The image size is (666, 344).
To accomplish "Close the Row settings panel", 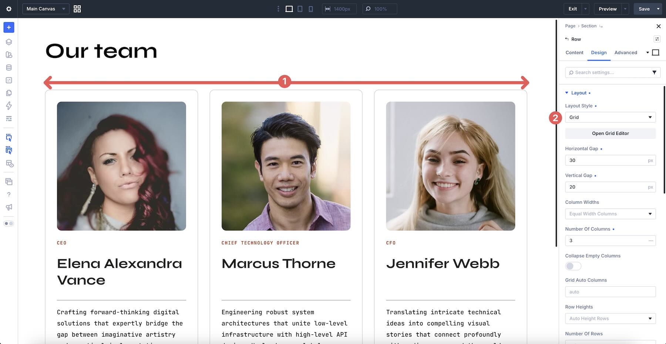I will pyautogui.click(x=659, y=26).
